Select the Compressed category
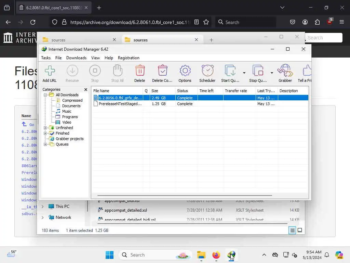Image resolution: width=350 pixels, height=263 pixels. [72, 100]
